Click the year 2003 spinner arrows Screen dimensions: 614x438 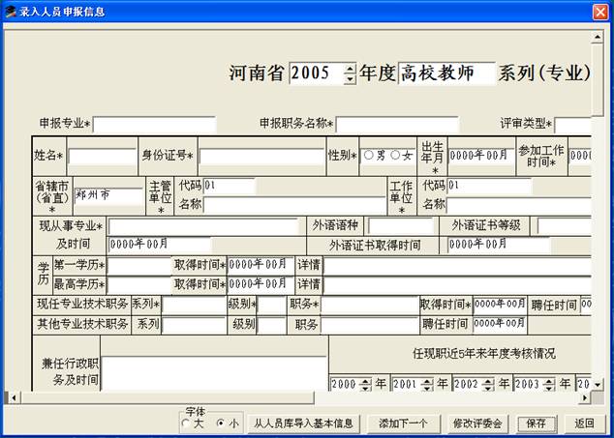tap(548, 384)
